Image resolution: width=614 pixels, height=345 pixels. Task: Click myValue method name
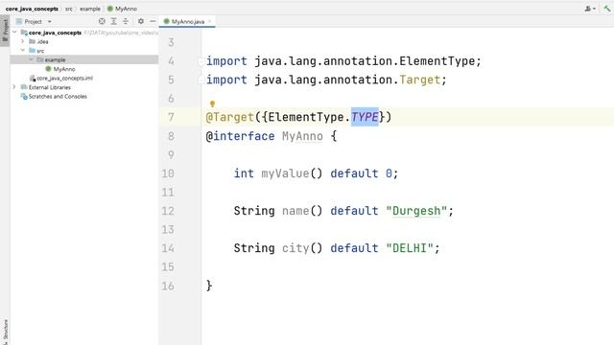(285, 173)
